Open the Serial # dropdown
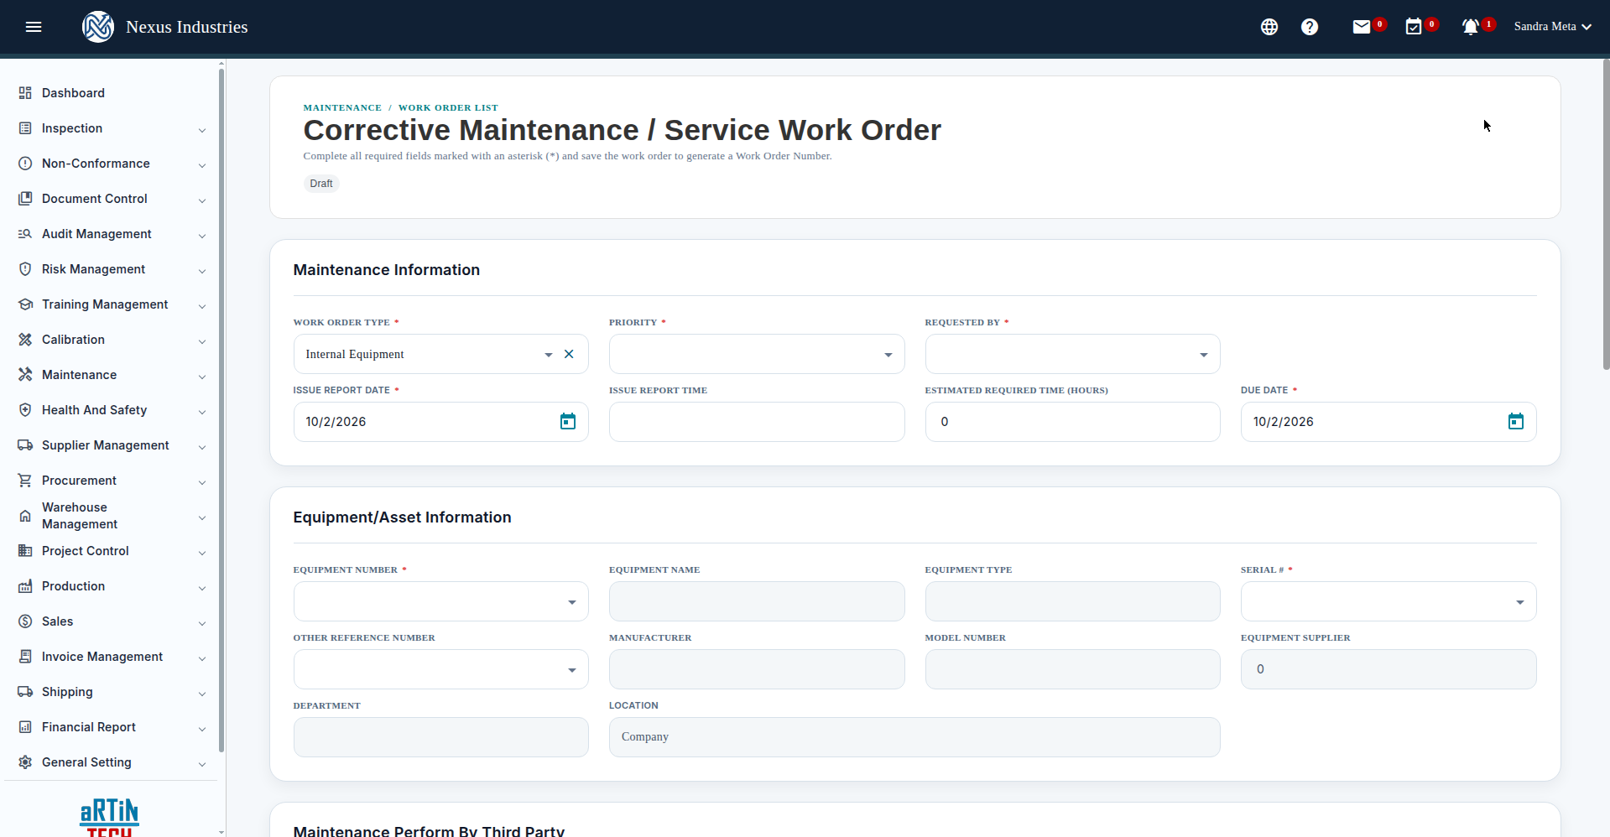The image size is (1610, 837). coord(1389,601)
